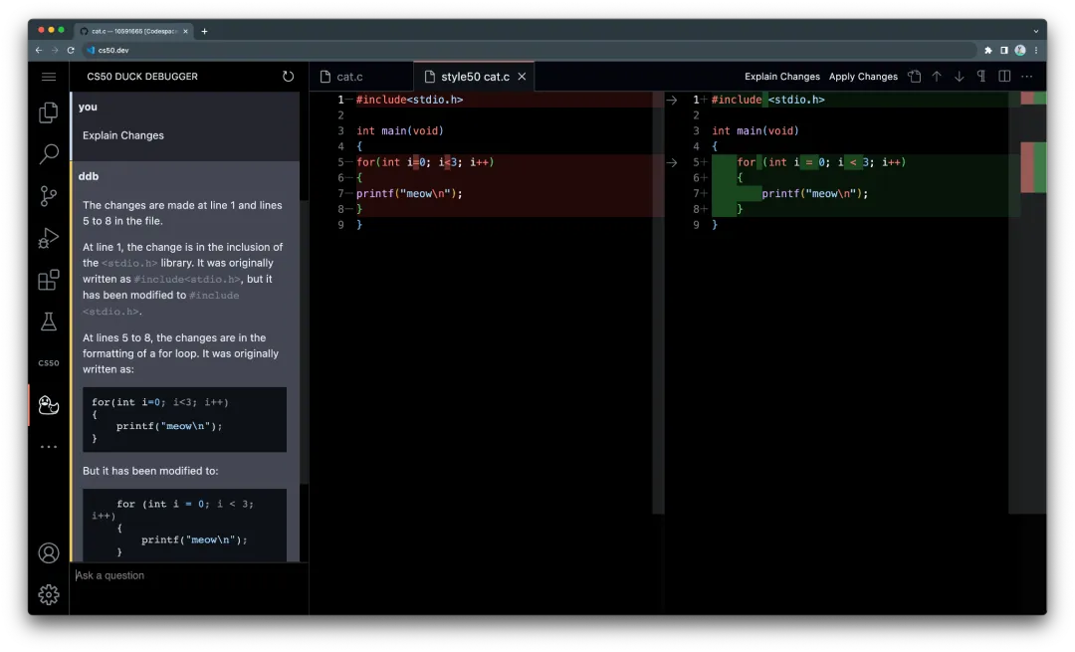
Task: Open the Explorer files icon in sidebar
Action: tap(48, 112)
